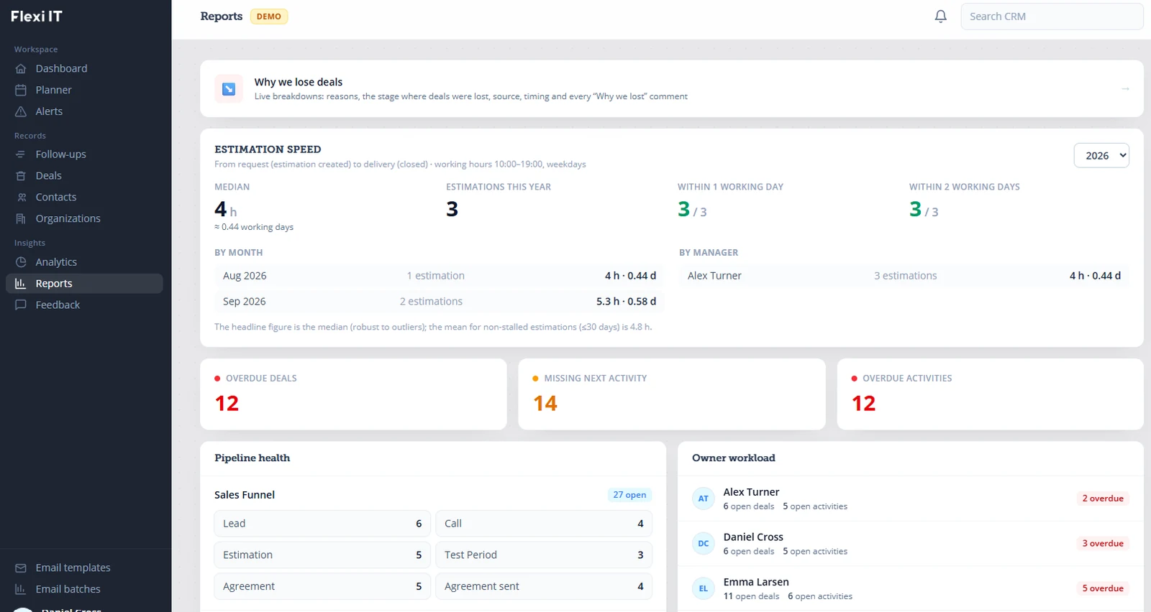The image size is (1151, 612).
Task: Click the Dashboard home icon
Action: (21, 69)
